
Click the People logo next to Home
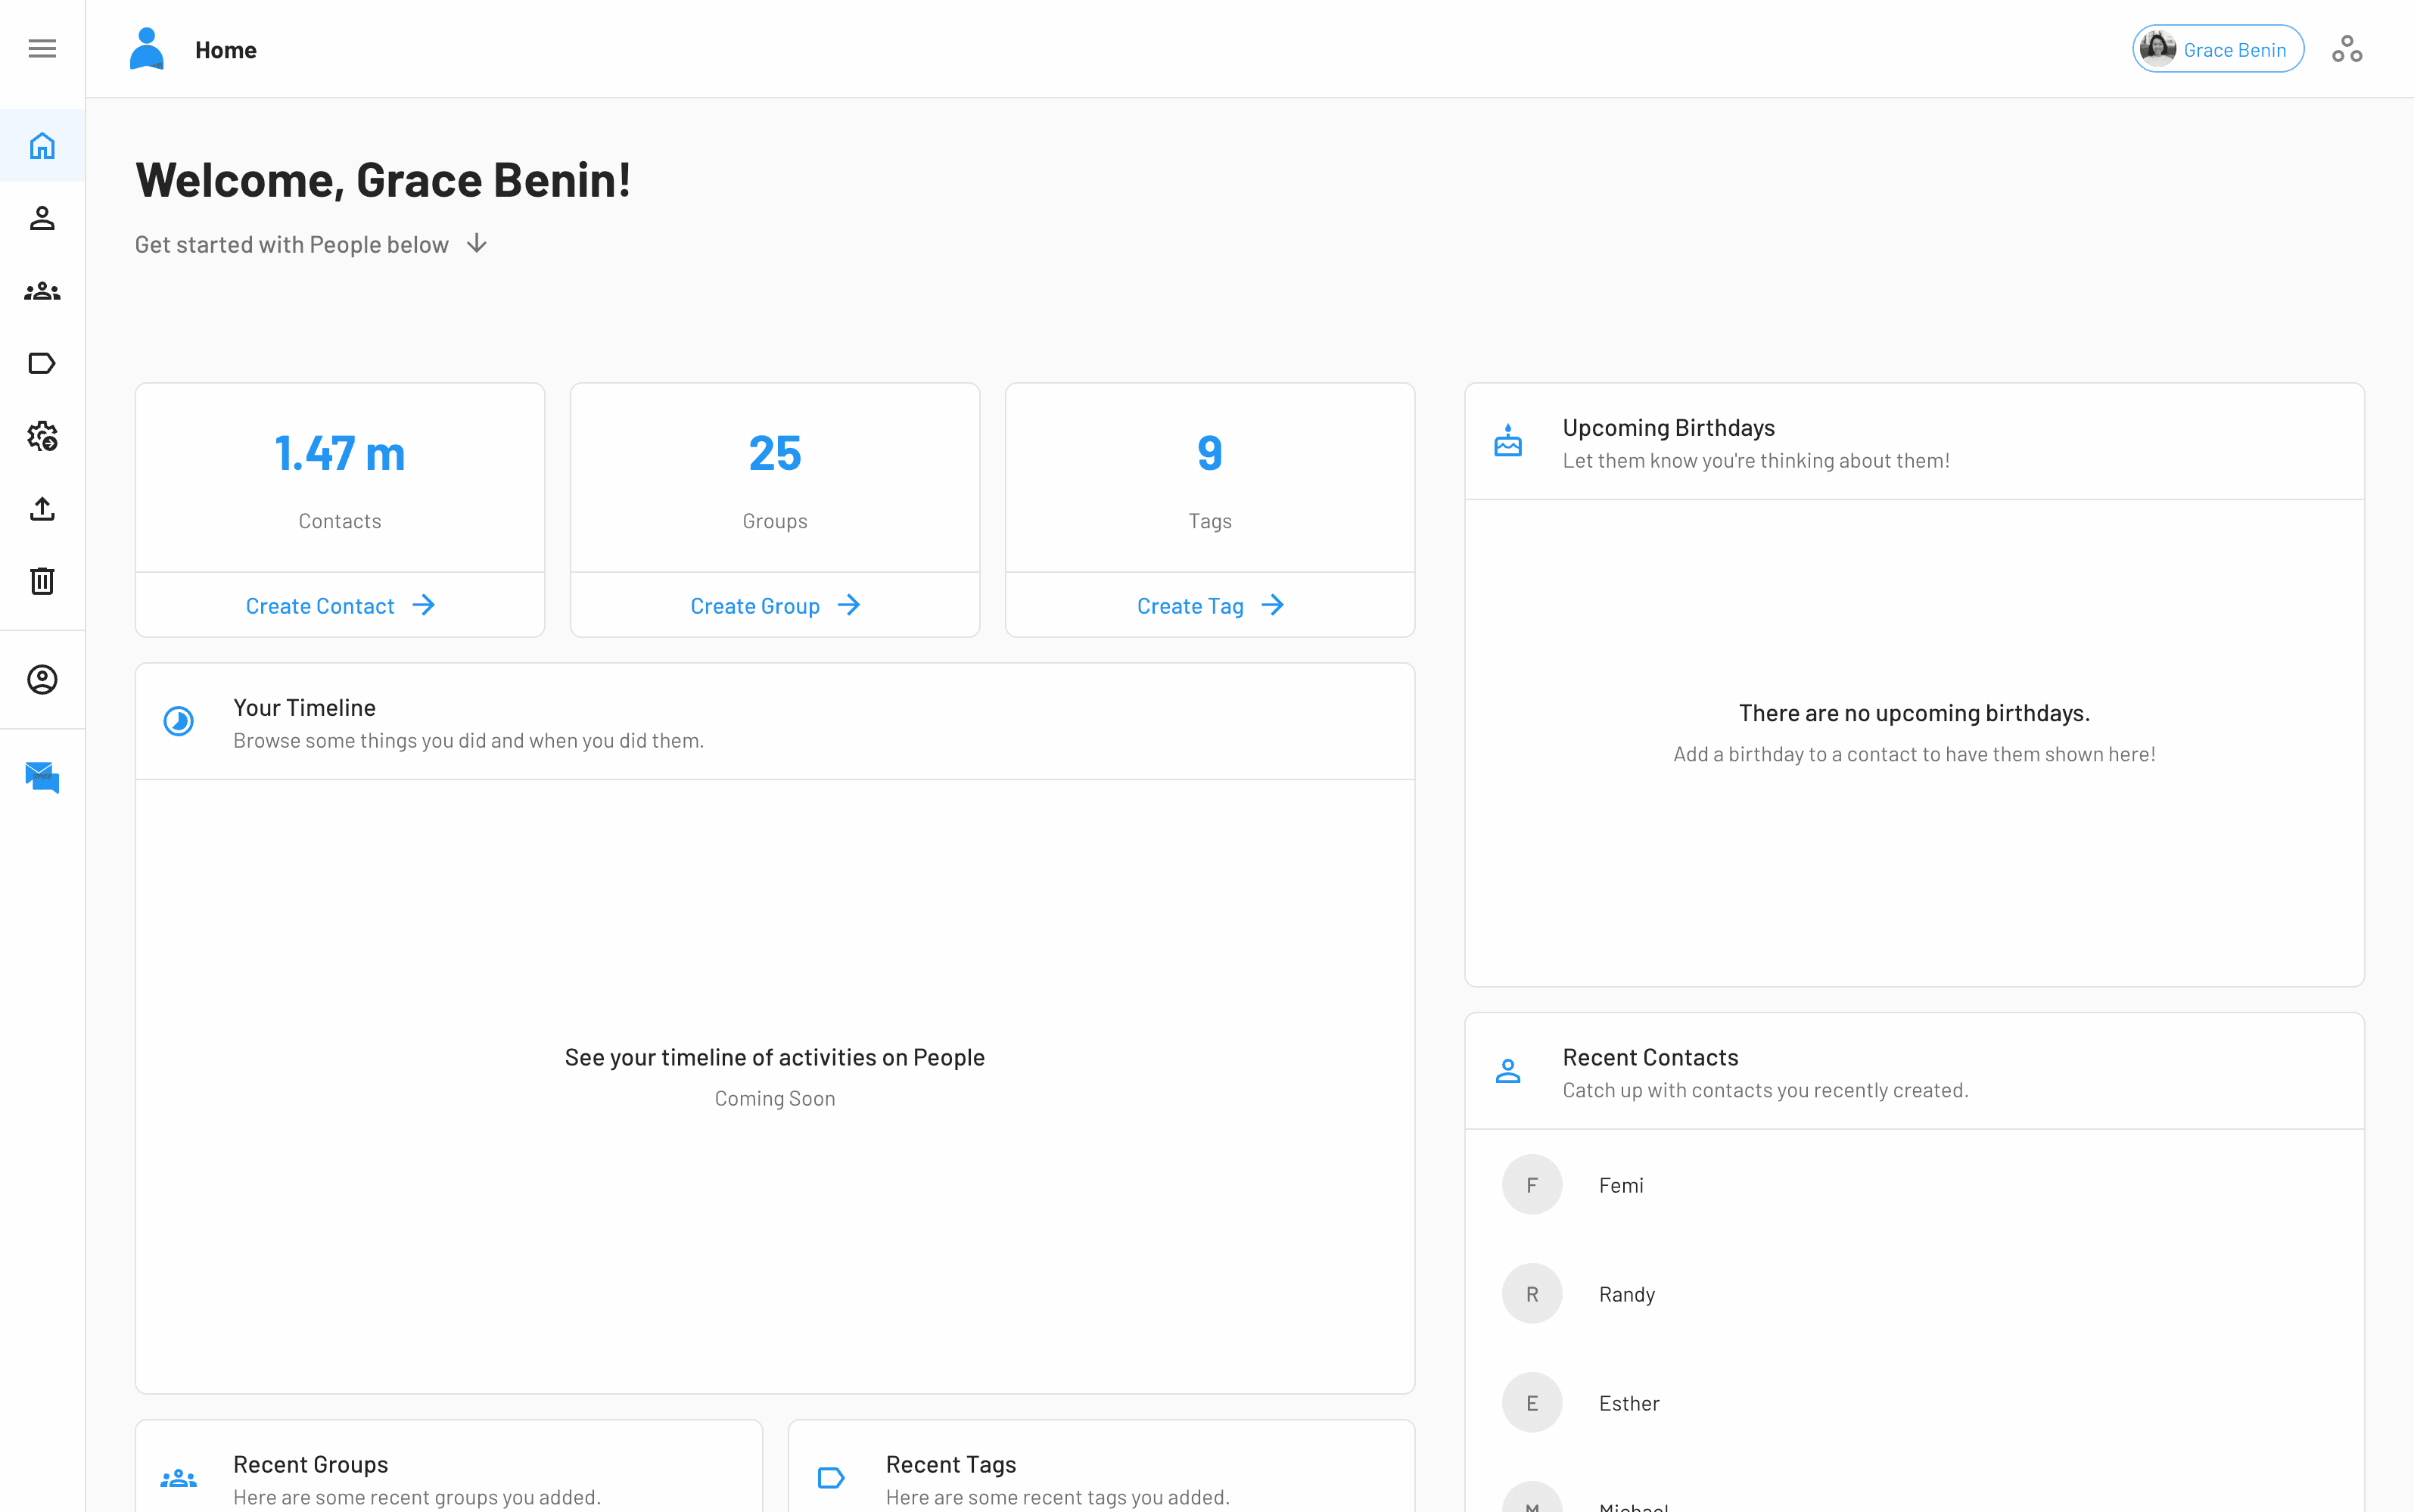coord(147,49)
